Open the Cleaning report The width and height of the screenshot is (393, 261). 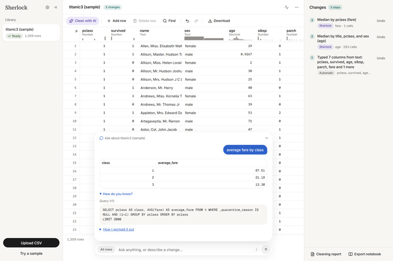coord(326,254)
